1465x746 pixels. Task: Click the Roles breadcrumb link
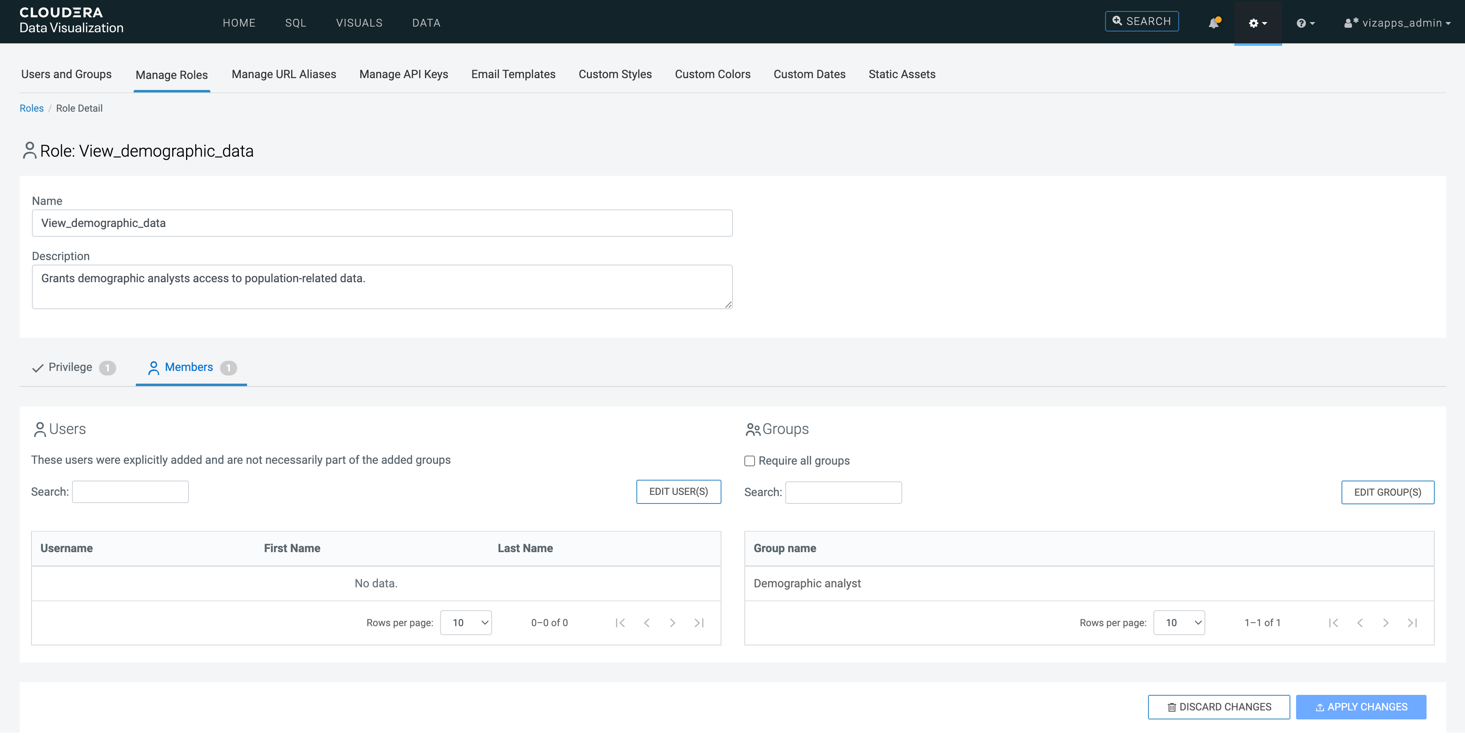tap(31, 108)
